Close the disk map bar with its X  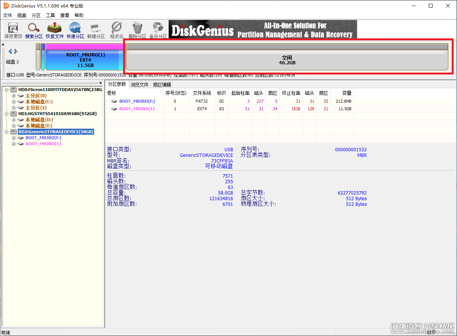coord(3,45)
